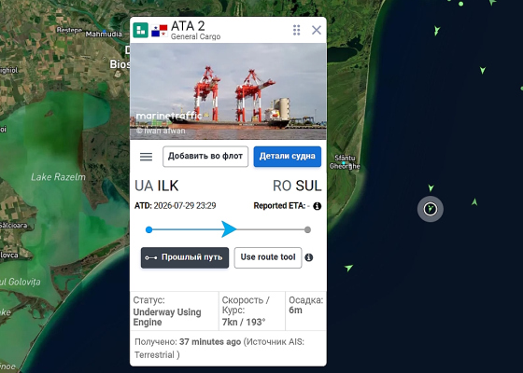Image resolution: width=523 pixels, height=373 pixels.
Task: Click the Sfântu Gheorghe map label
Action: (345, 162)
